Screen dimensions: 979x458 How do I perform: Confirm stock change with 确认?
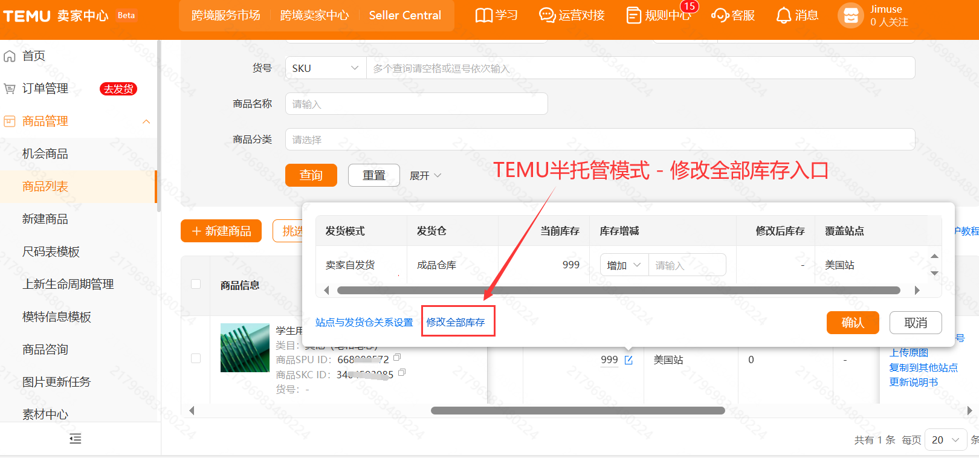click(x=853, y=323)
